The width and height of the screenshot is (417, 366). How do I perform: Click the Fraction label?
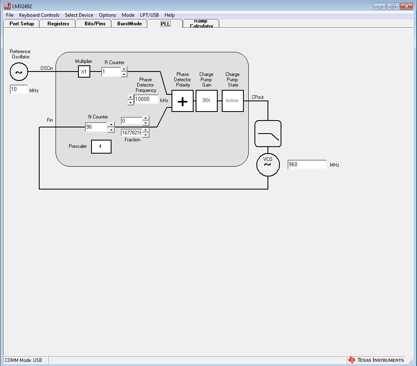[132, 140]
